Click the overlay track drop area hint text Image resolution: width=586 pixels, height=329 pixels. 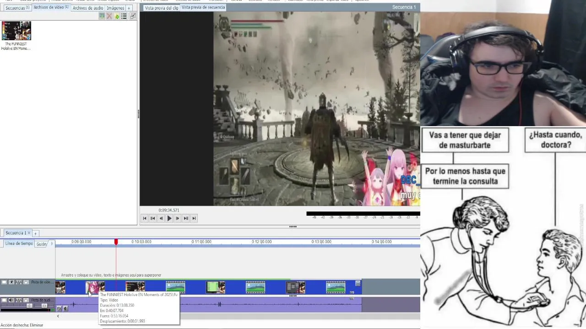click(x=111, y=275)
